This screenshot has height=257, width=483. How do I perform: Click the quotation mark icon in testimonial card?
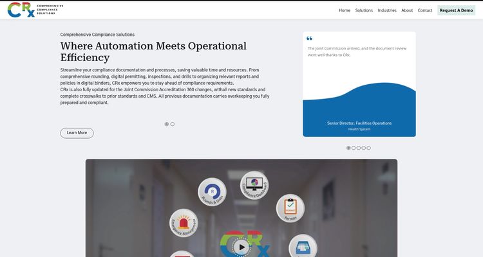tap(310, 38)
